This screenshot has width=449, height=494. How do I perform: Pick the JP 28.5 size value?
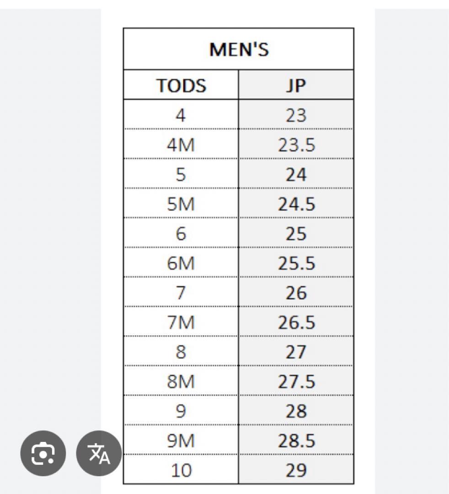(296, 441)
